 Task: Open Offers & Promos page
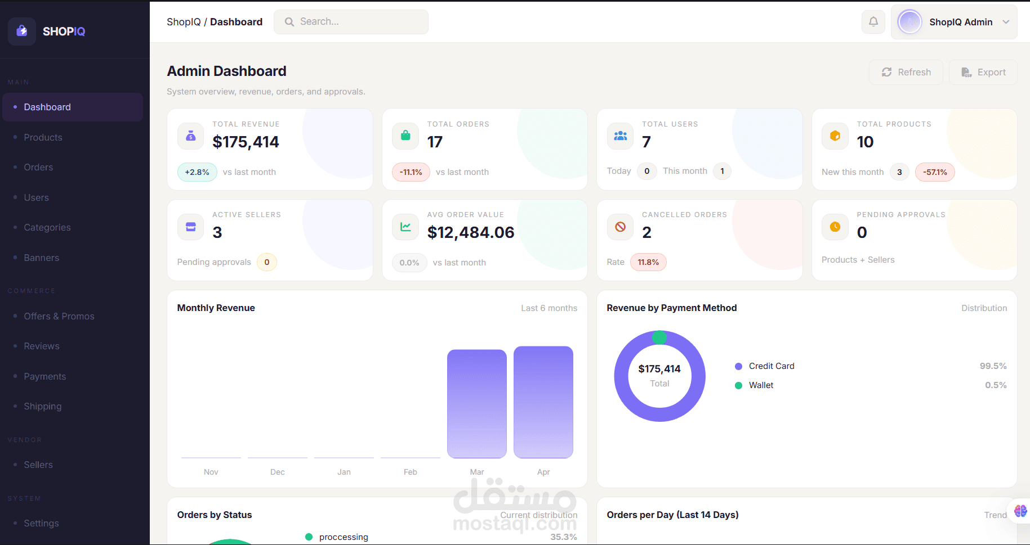(x=73, y=316)
